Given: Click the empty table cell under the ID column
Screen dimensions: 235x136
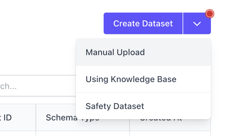Looking at the screenshot, I should pos(18,134).
